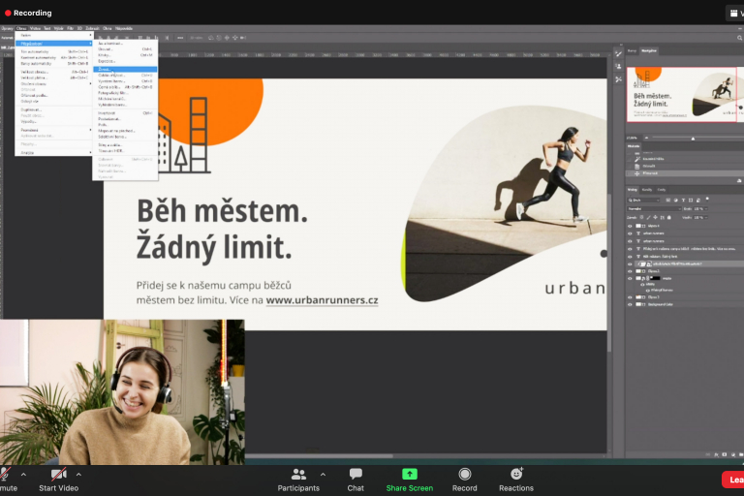Open the Filtr menu in the menu bar
Viewport: 744px width, 496px height.
[x=71, y=29]
